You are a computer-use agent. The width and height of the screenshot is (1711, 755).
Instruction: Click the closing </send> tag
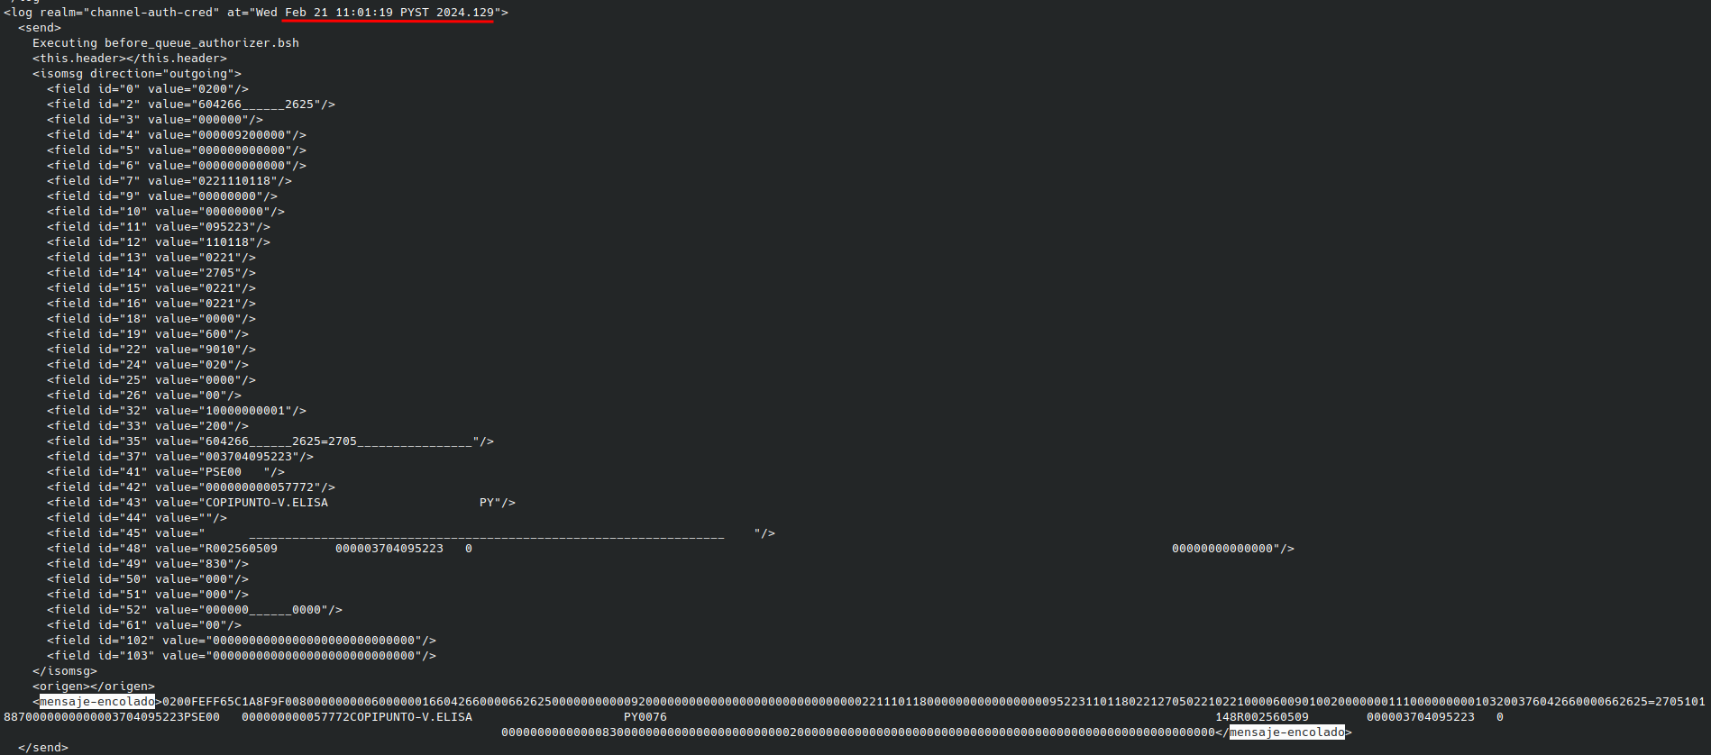coord(43,748)
